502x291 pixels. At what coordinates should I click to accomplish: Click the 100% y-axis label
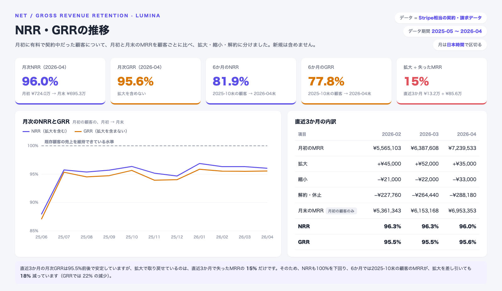[x=33, y=145]
